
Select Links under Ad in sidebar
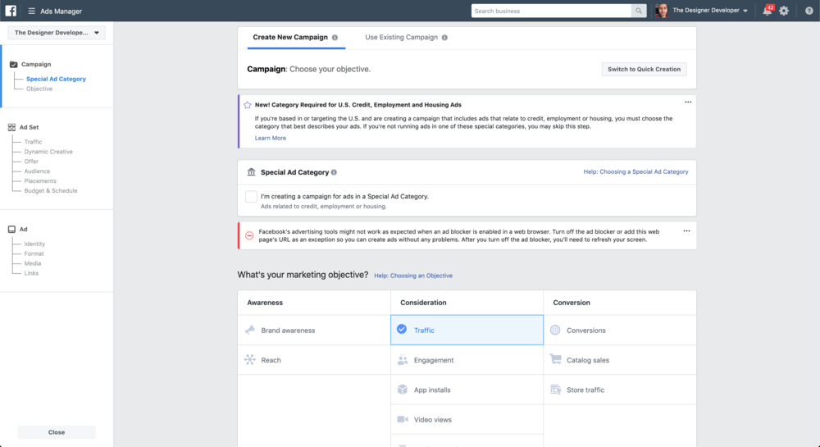(31, 273)
